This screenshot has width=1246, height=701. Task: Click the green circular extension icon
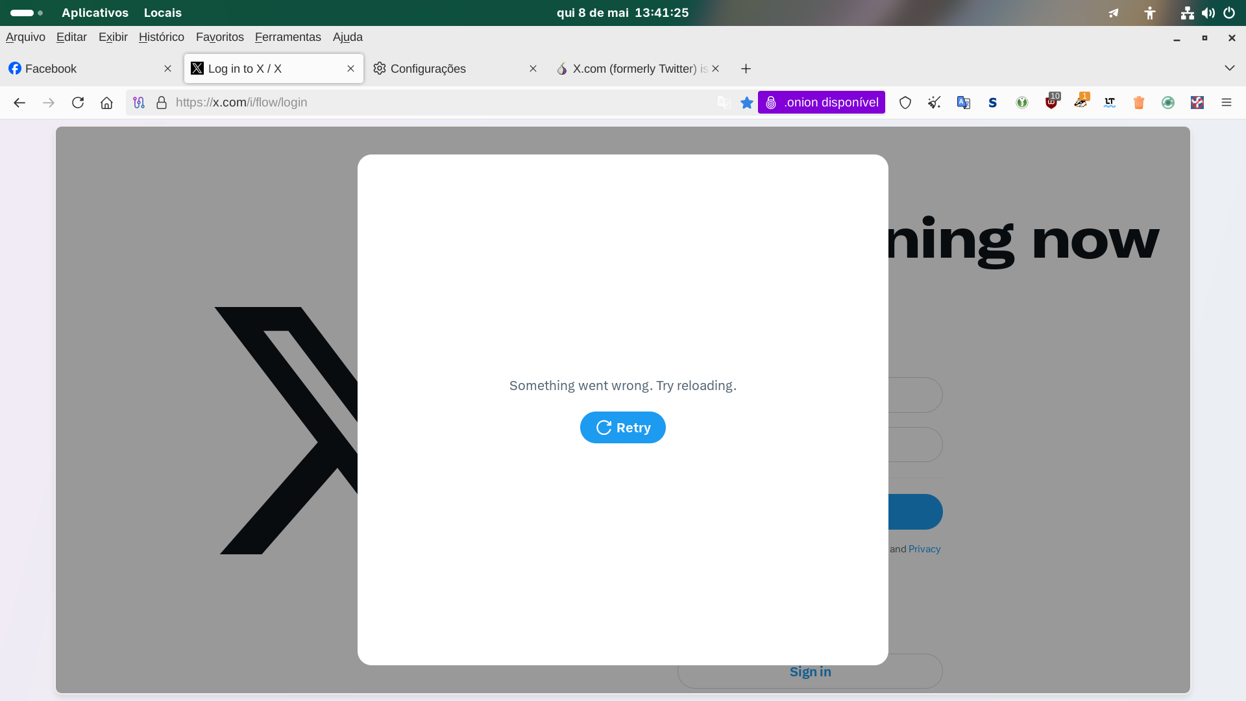coord(1022,103)
